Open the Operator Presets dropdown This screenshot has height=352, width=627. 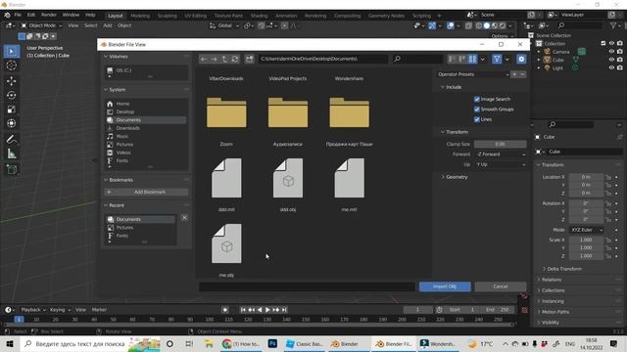[473, 74]
